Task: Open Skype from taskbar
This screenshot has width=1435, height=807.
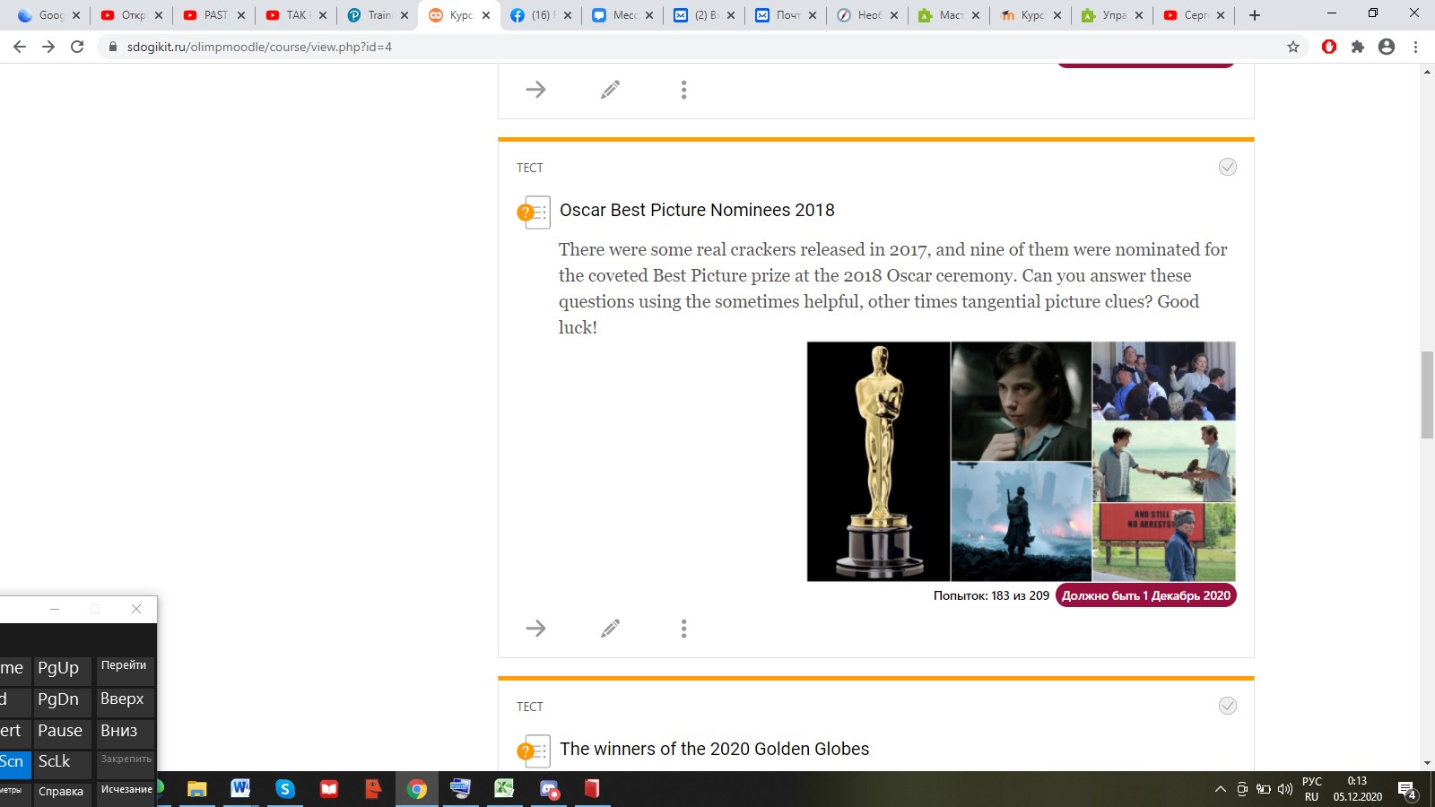Action: click(285, 789)
